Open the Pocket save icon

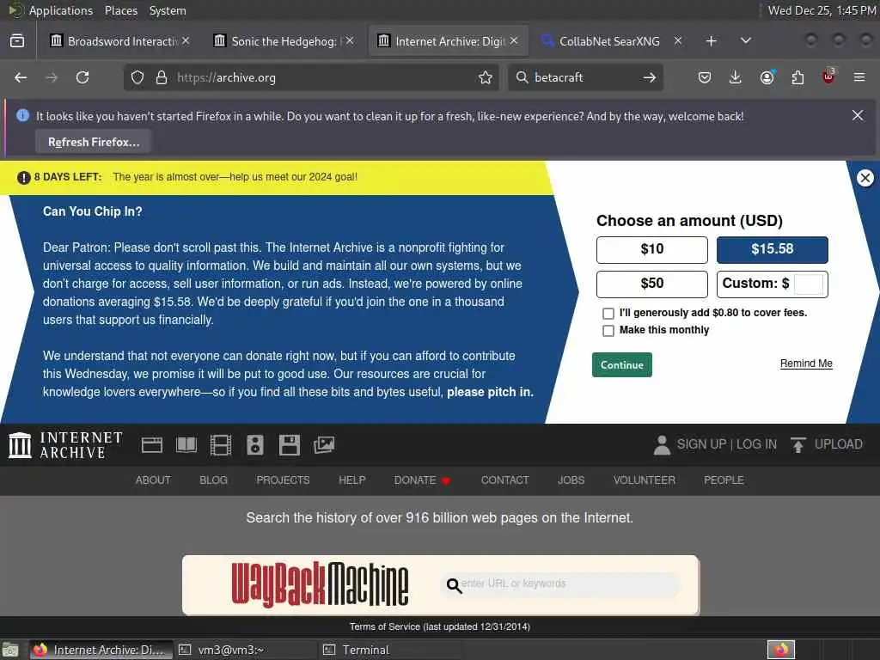[705, 77]
